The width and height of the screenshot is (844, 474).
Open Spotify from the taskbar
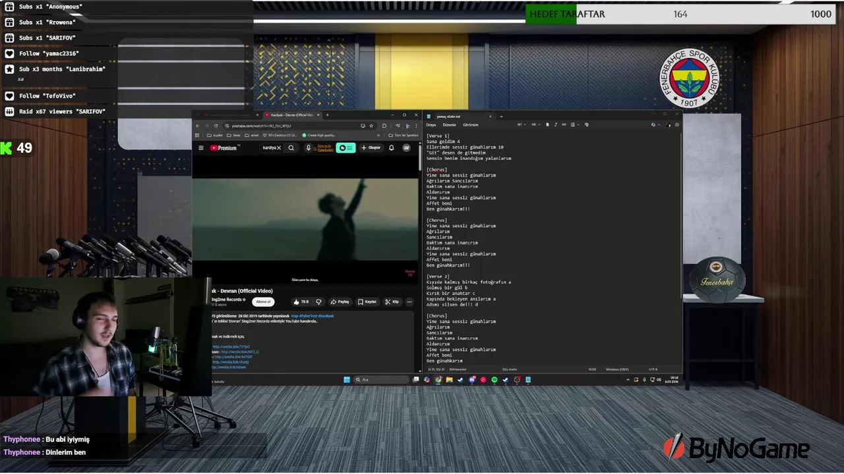(x=495, y=380)
